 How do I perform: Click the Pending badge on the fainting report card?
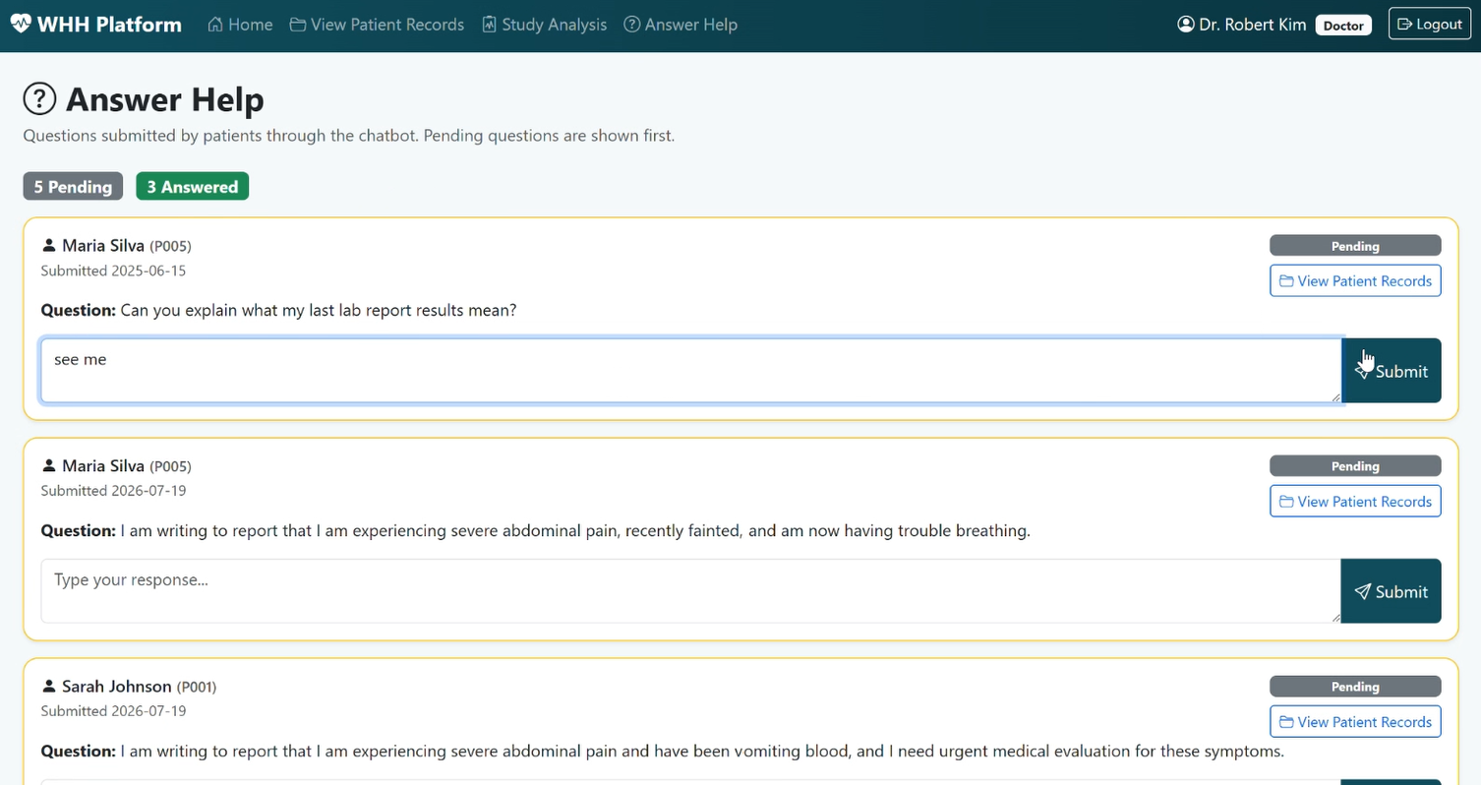tap(1355, 466)
